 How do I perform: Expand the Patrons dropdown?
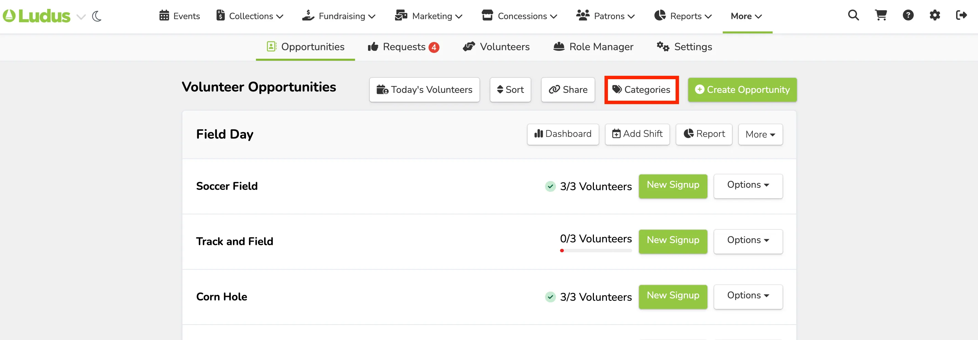[x=606, y=16]
